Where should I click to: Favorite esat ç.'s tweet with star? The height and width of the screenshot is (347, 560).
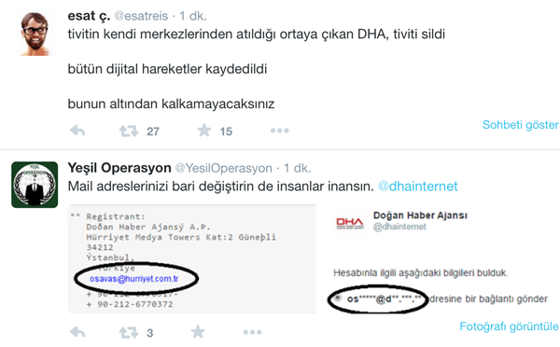[204, 131]
